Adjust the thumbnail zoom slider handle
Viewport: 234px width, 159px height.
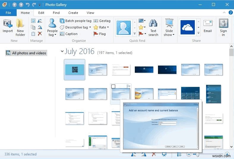pos(197,155)
